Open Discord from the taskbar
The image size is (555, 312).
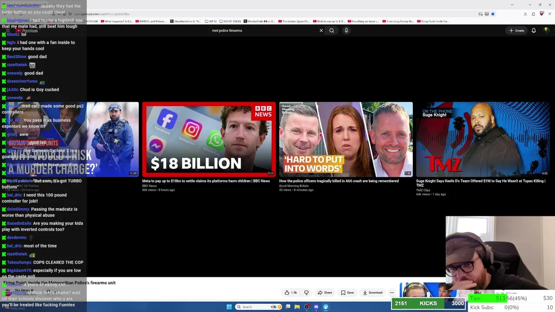point(316,307)
